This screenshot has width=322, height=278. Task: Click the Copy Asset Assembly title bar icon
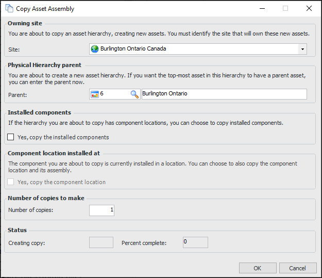9,9
